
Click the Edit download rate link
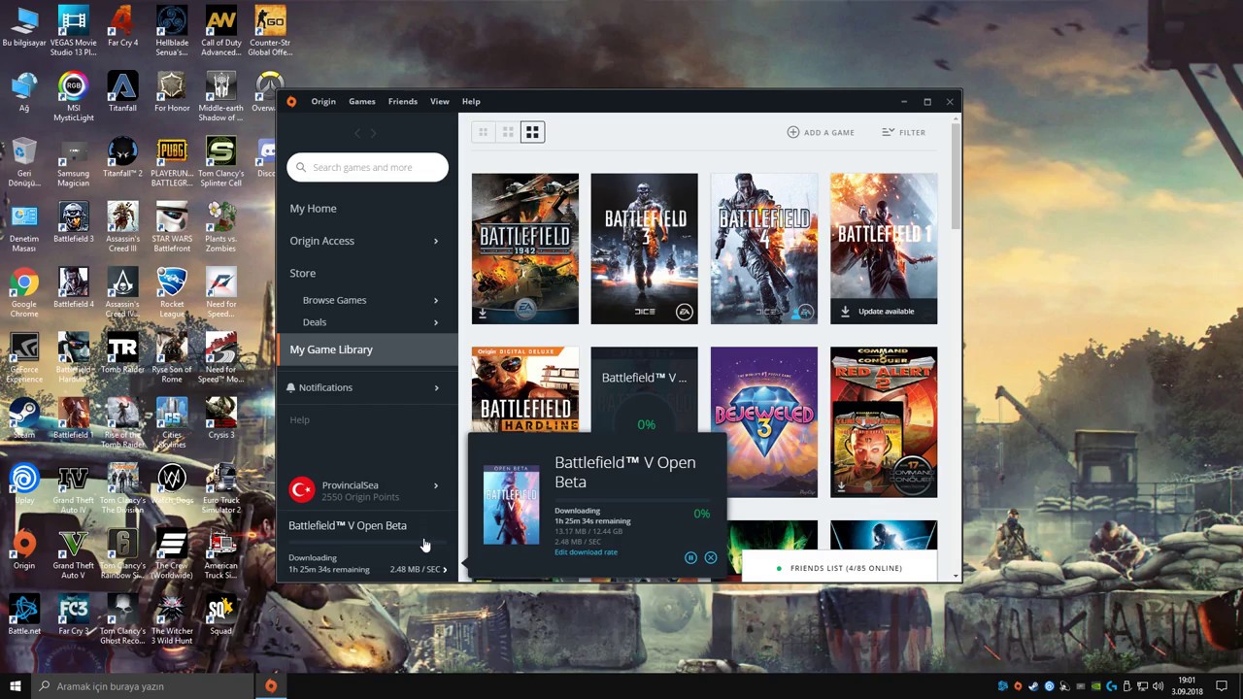click(x=586, y=552)
